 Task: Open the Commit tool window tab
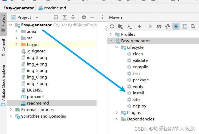pyautogui.click(x=3, y=47)
